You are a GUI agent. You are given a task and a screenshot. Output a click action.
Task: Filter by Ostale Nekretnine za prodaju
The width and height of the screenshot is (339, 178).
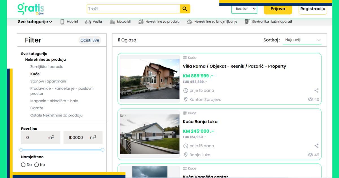click(x=56, y=115)
